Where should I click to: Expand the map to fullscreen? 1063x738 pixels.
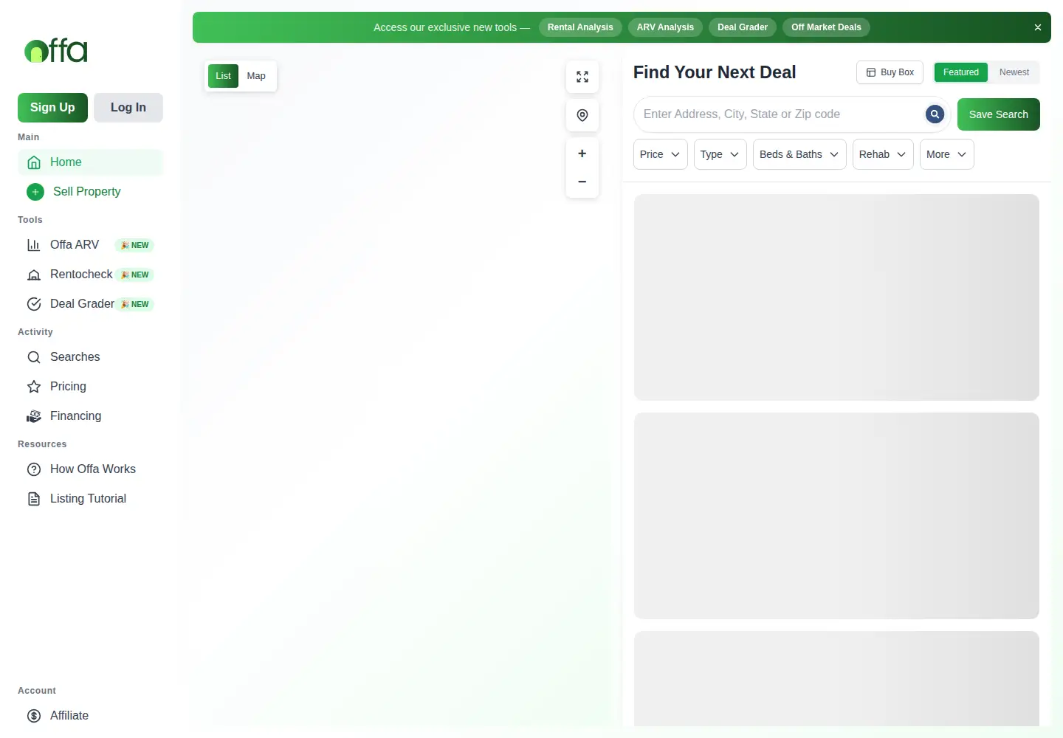(x=582, y=77)
